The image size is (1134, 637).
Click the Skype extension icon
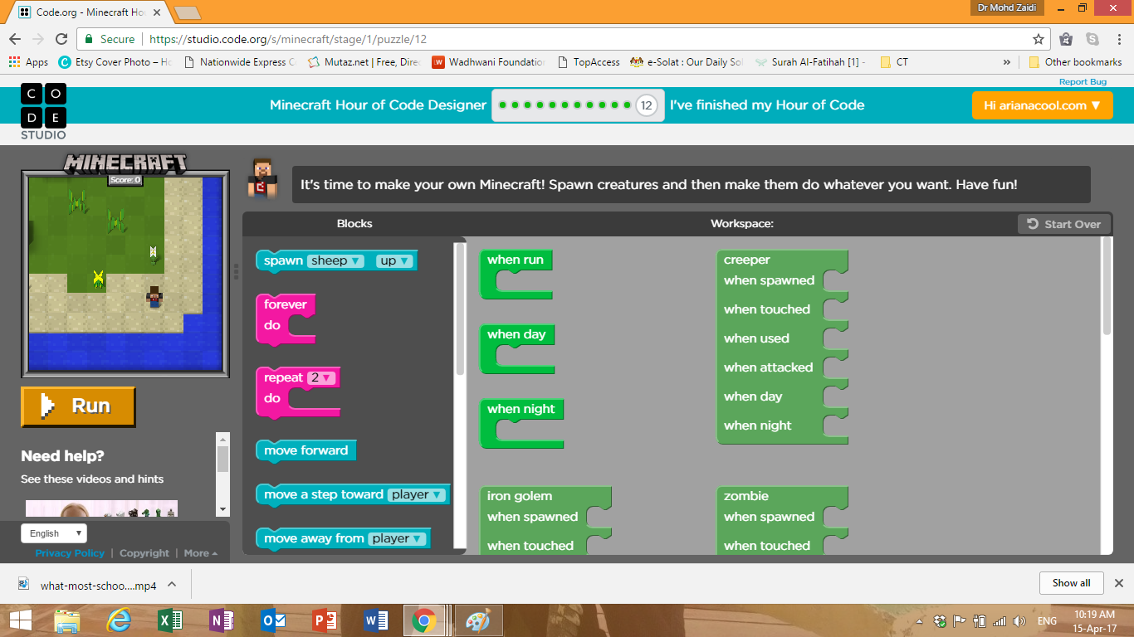point(1092,39)
